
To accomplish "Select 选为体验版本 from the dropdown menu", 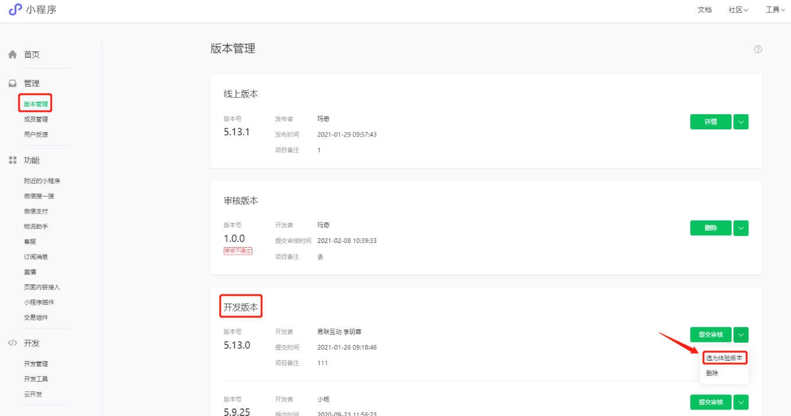I will click(724, 358).
